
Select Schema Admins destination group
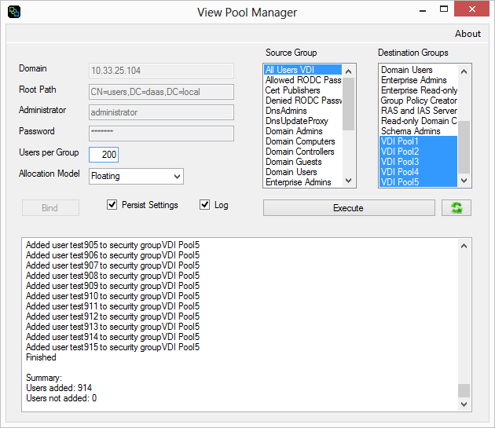pos(418,131)
